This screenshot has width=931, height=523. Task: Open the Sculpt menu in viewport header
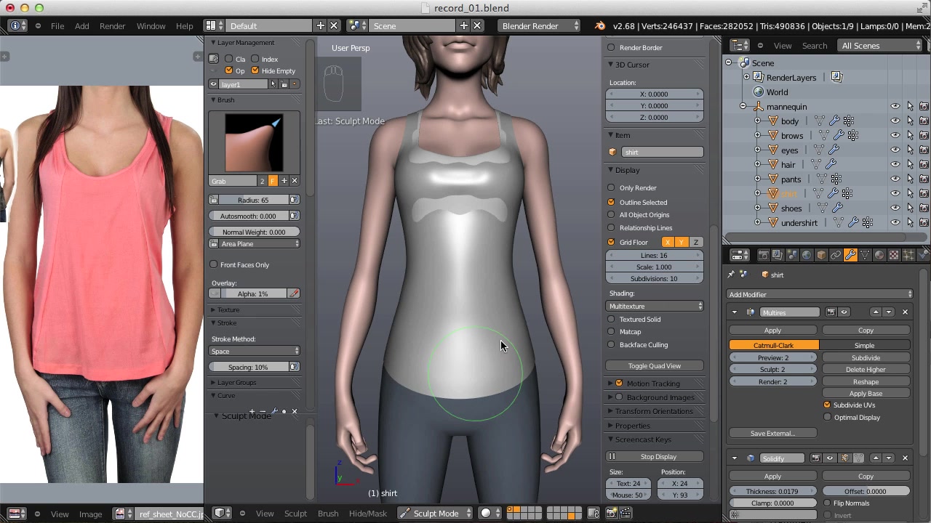[295, 514]
